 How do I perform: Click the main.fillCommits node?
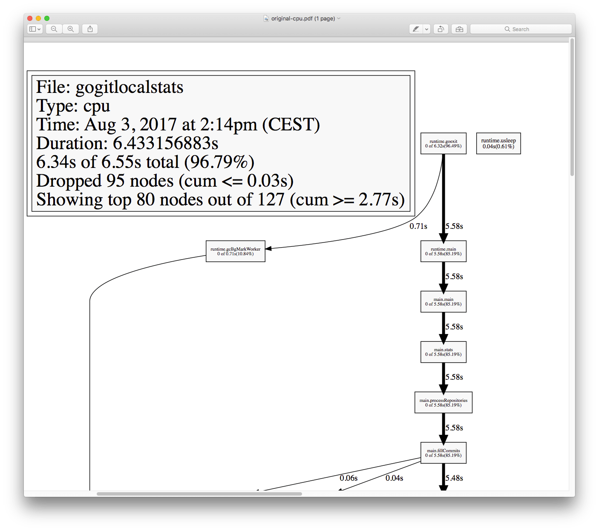coord(443,453)
